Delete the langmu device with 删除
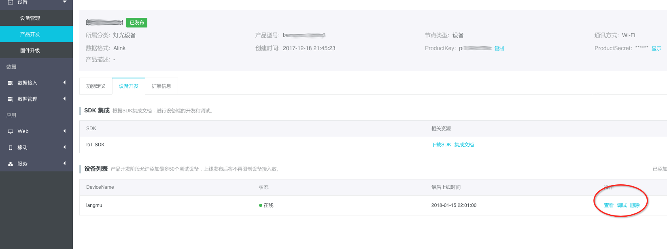The image size is (667, 249). [635, 205]
